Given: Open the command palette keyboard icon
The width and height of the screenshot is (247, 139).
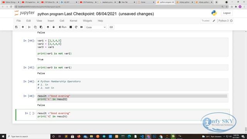Looking at the screenshot, I should (111, 27).
